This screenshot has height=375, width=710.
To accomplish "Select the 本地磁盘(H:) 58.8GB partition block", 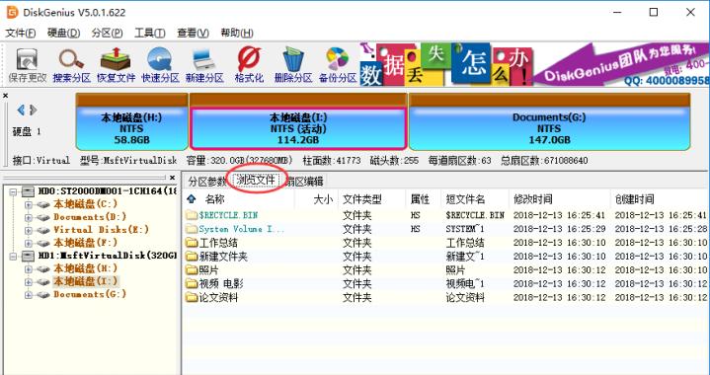I will 131,122.
